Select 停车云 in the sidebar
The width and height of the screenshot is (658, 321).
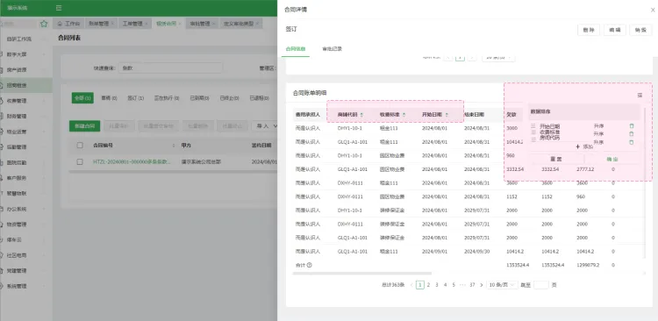coord(26,239)
